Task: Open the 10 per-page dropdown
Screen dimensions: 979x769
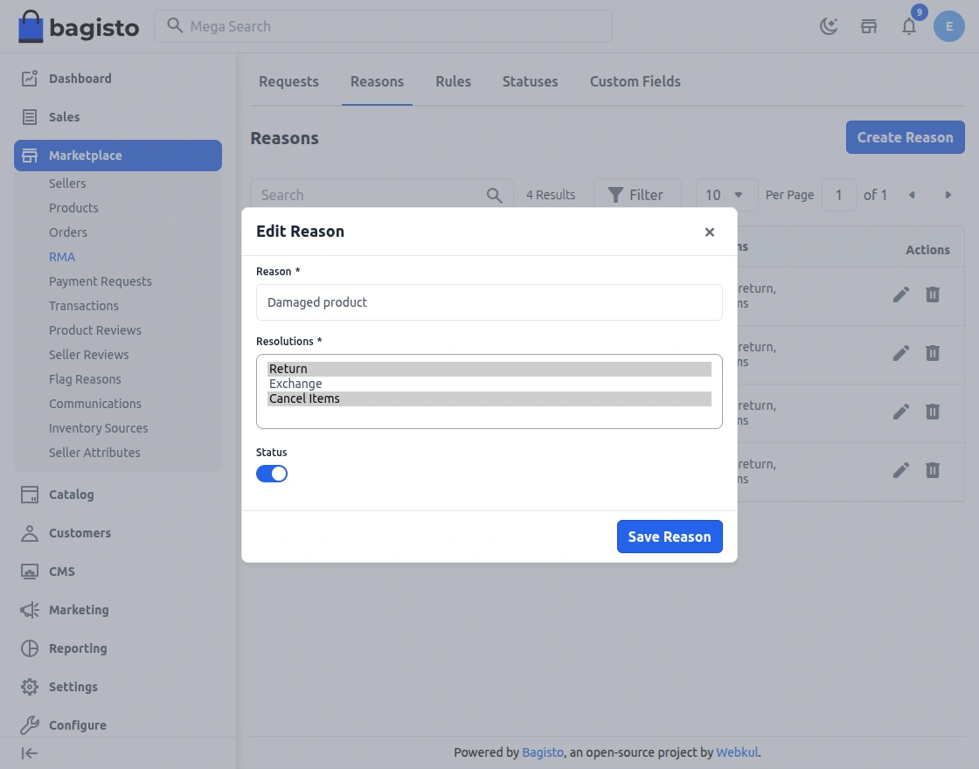Action: tap(726, 194)
